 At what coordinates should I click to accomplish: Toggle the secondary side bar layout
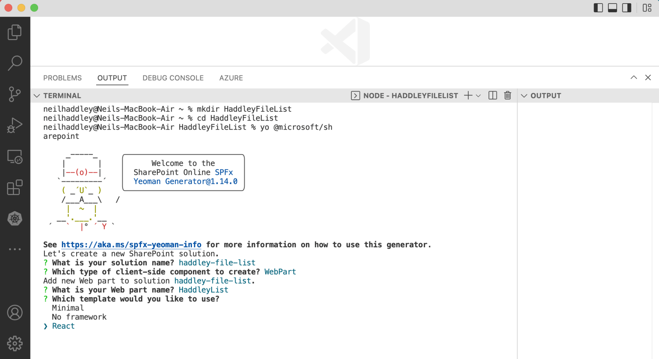[x=627, y=8]
